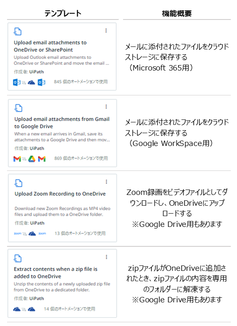
Task: Click the first Gmail icon on the Gmail card
Action: pyautogui.click(x=17, y=159)
